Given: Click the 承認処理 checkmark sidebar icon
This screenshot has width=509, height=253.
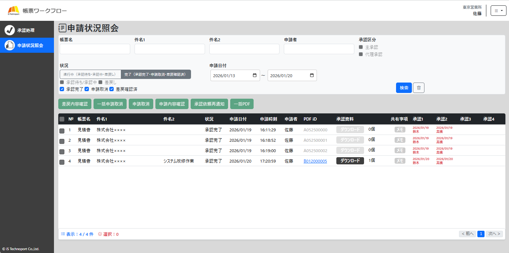Looking at the screenshot, I should tap(10, 30).
